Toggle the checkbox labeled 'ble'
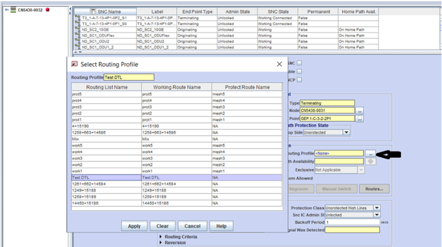 tap(299, 71)
